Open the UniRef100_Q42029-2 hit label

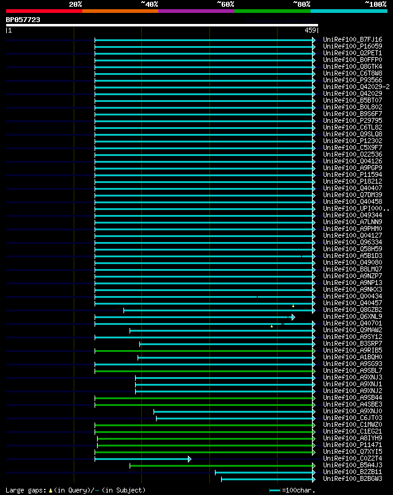356,87
